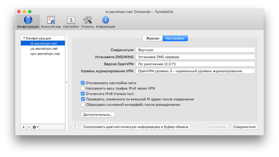279x157 pixels.
Task: Open the Конфигурации toolbar pane
Action: 28,22
